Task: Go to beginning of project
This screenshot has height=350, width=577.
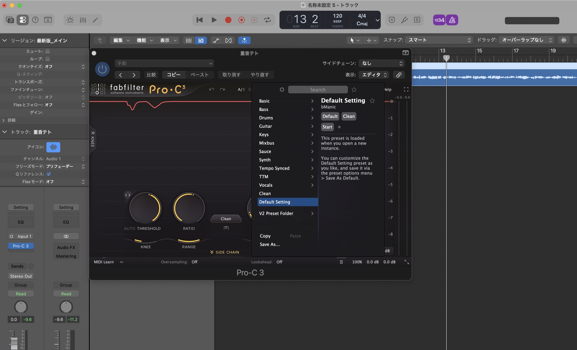Action: [x=199, y=20]
